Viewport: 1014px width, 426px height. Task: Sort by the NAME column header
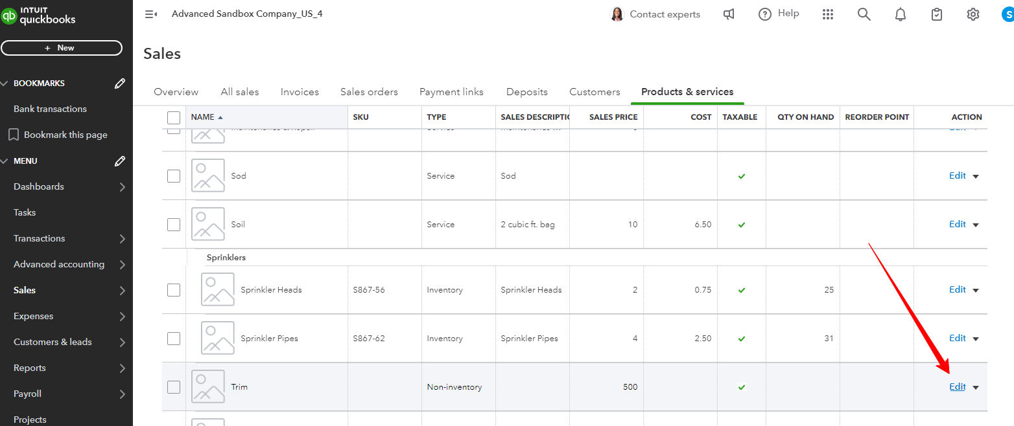[x=203, y=117]
